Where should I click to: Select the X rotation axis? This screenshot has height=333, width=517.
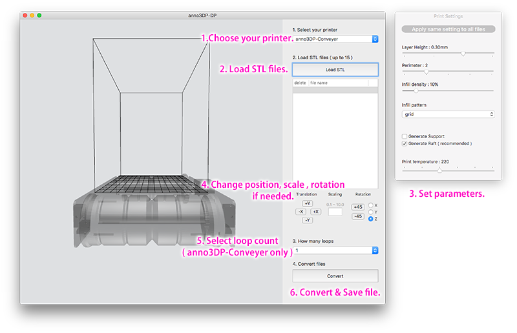(370, 205)
